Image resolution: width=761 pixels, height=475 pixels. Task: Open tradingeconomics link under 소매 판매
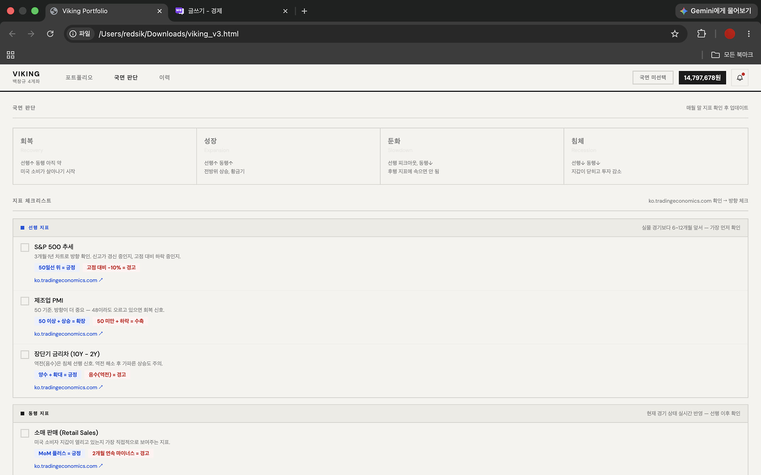coord(68,466)
